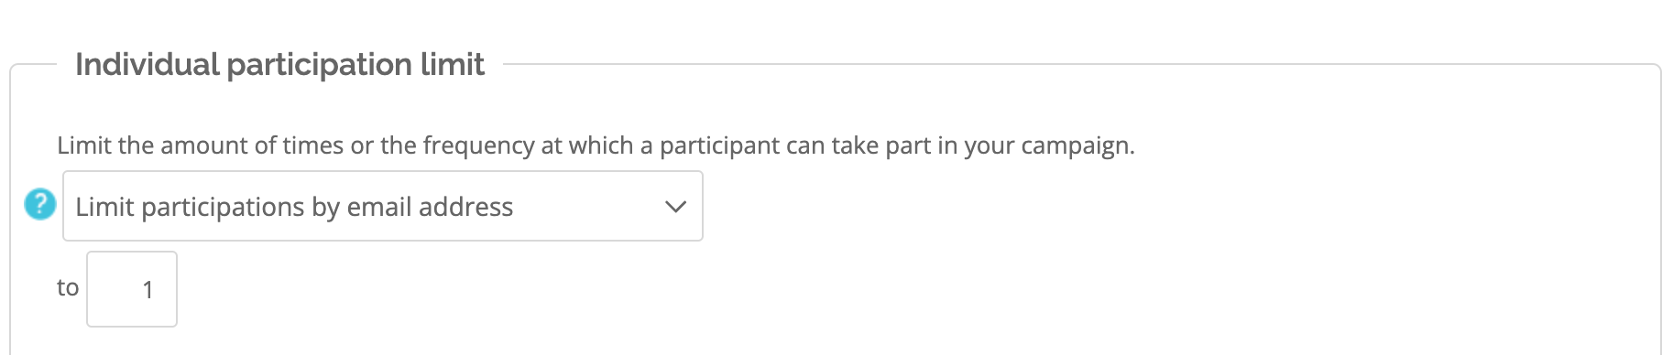Click the "to" label before the number field
This screenshot has height=355, width=1673.
click(x=68, y=287)
